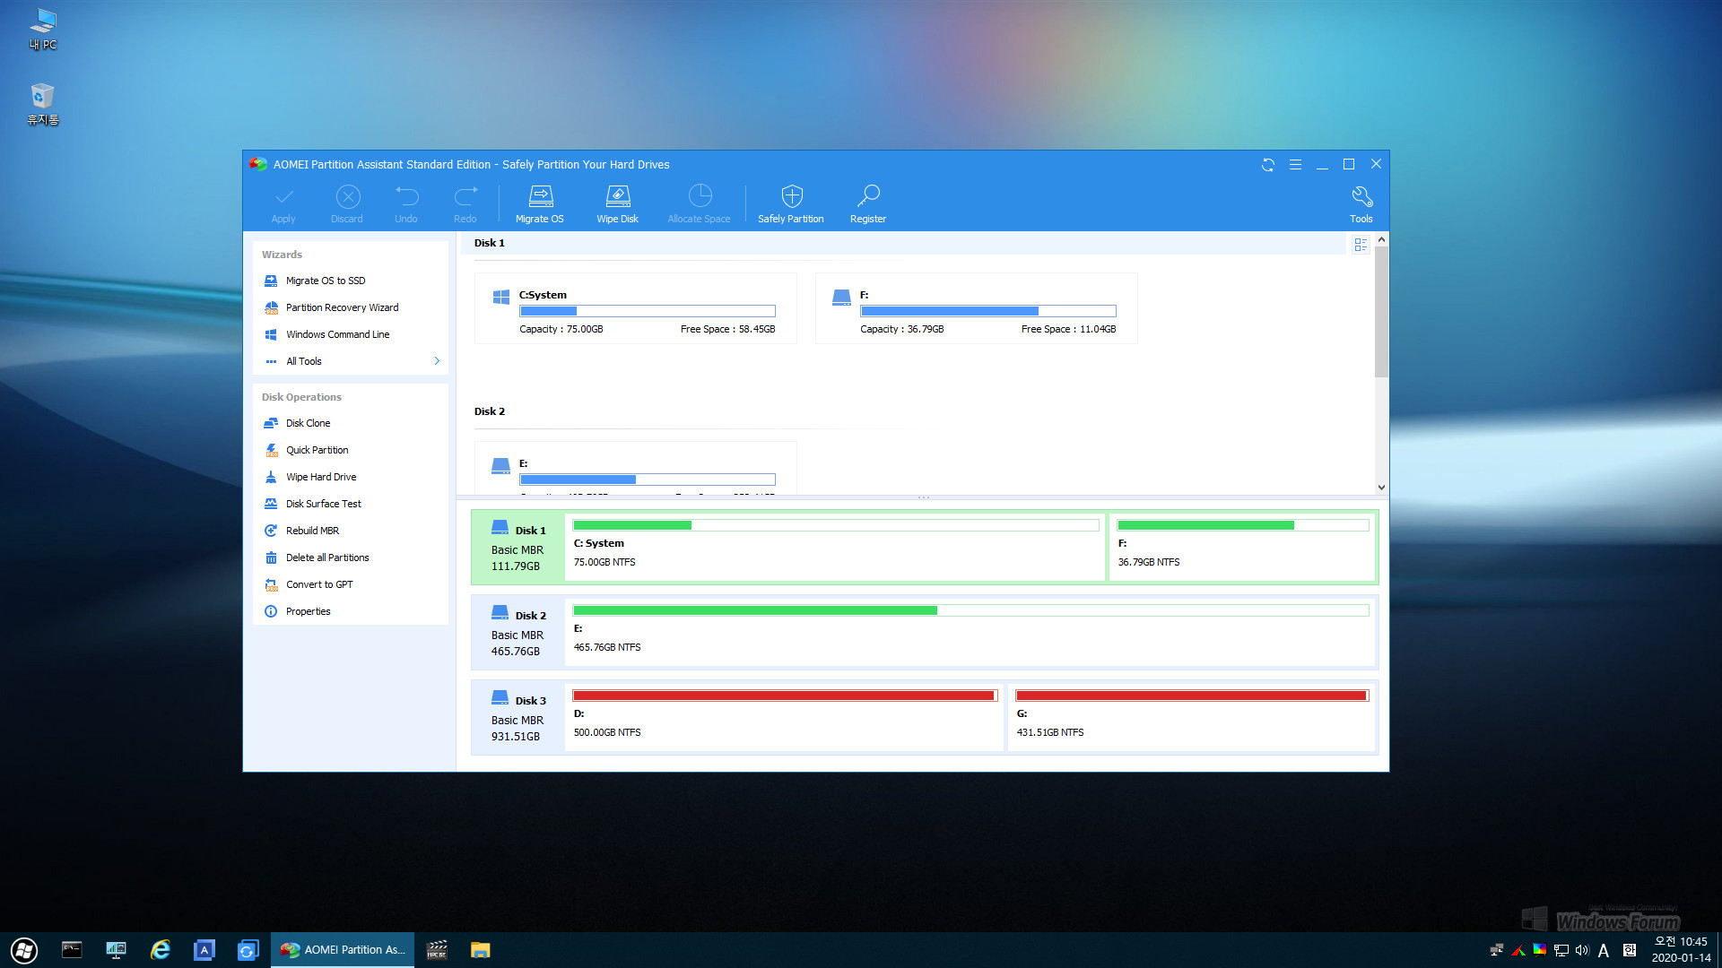Image resolution: width=1722 pixels, height=968 pixels.
Task: Click scrollbar down arrow in disk list
Action: 1381,488
